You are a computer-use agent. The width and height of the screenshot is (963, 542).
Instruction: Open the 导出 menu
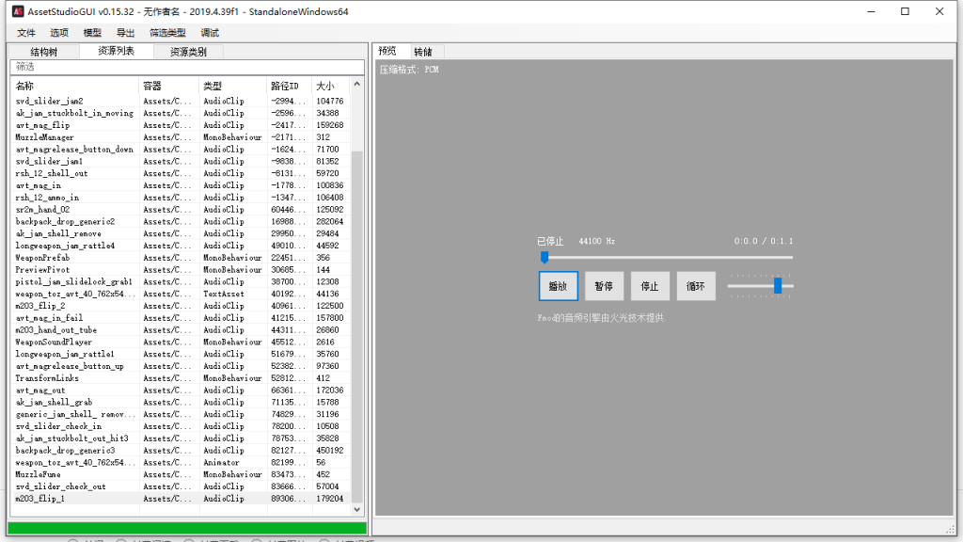click(125, 33)
